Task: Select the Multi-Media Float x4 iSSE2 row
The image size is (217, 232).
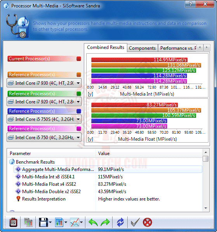Action: tap(108, 184)
